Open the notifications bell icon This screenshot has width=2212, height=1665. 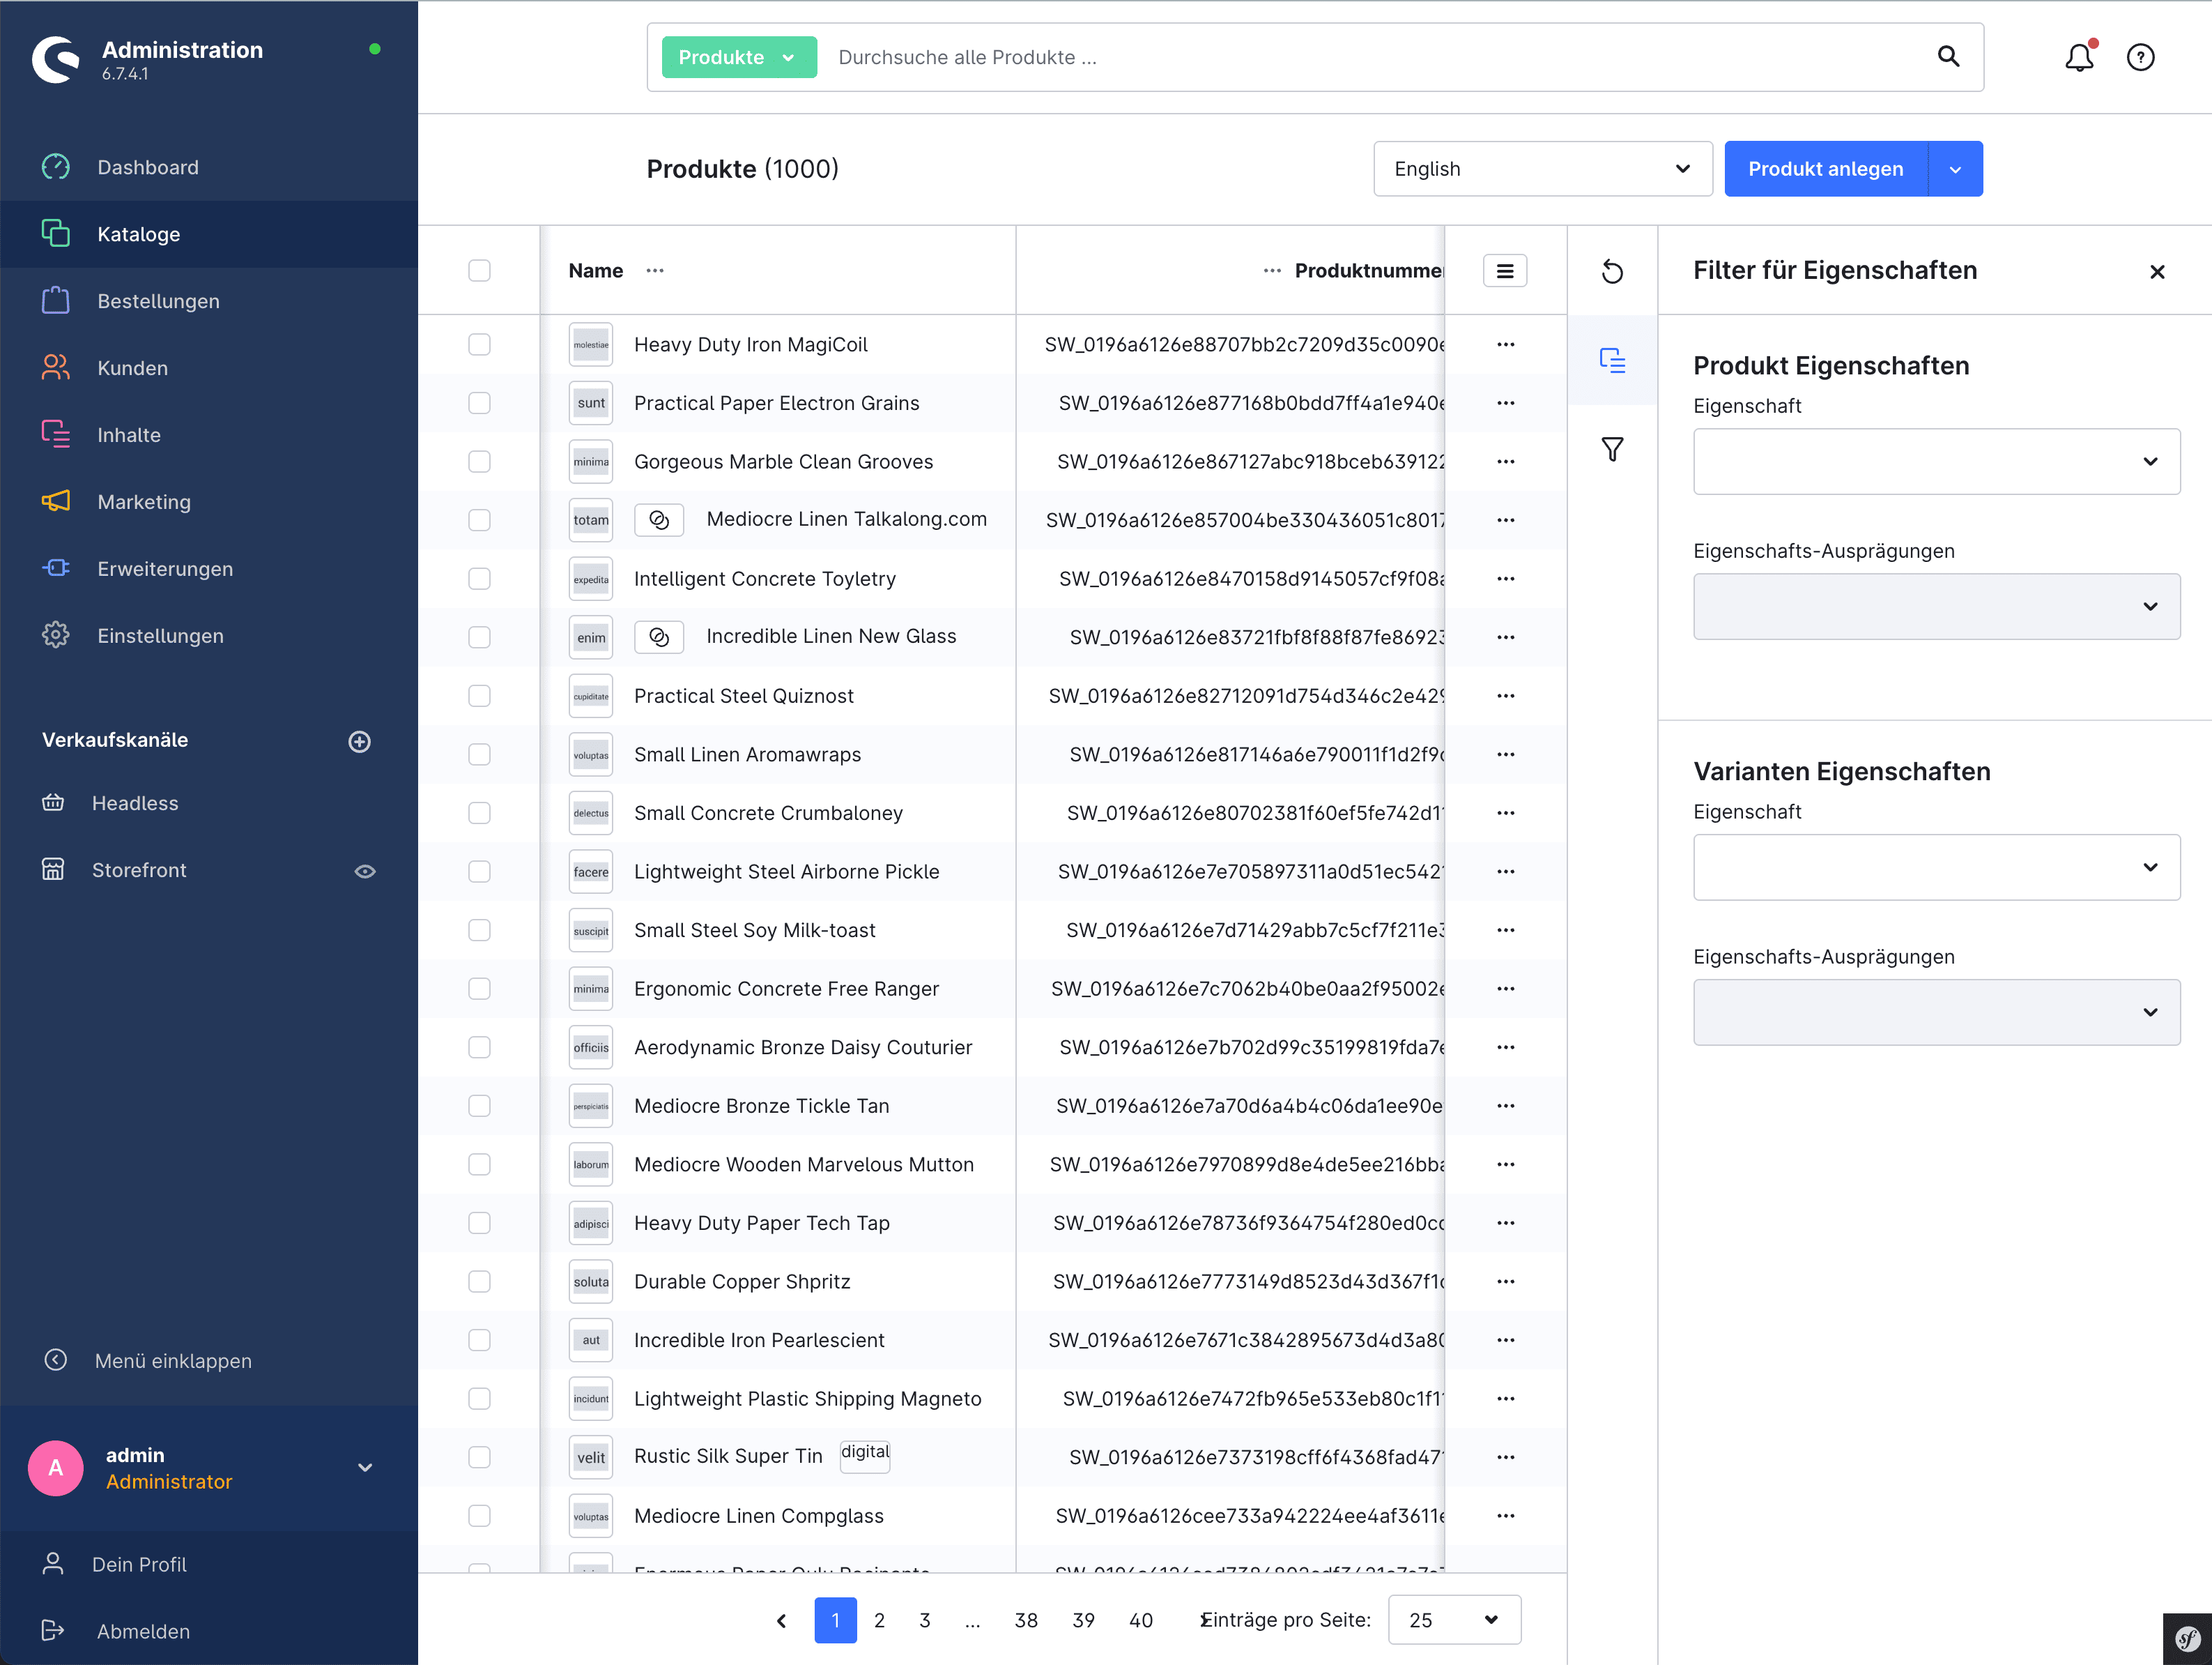click(2079, 57)
